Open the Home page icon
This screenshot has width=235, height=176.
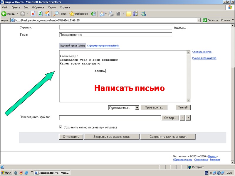(x=47, y=13)
